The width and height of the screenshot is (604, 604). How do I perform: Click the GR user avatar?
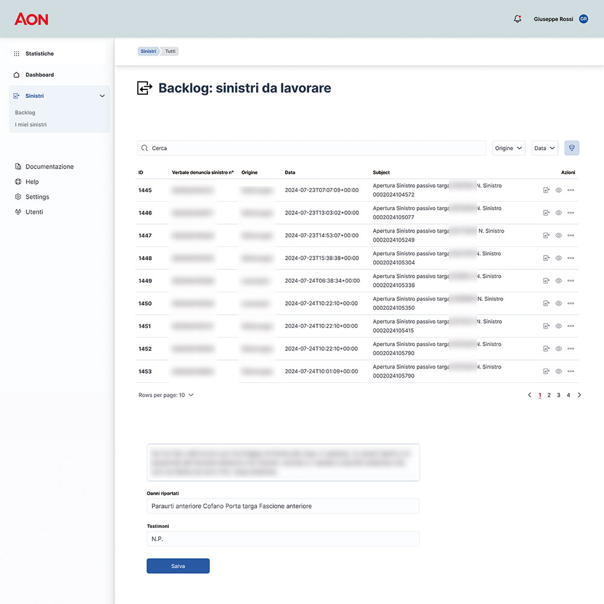[x=583, y=19]
